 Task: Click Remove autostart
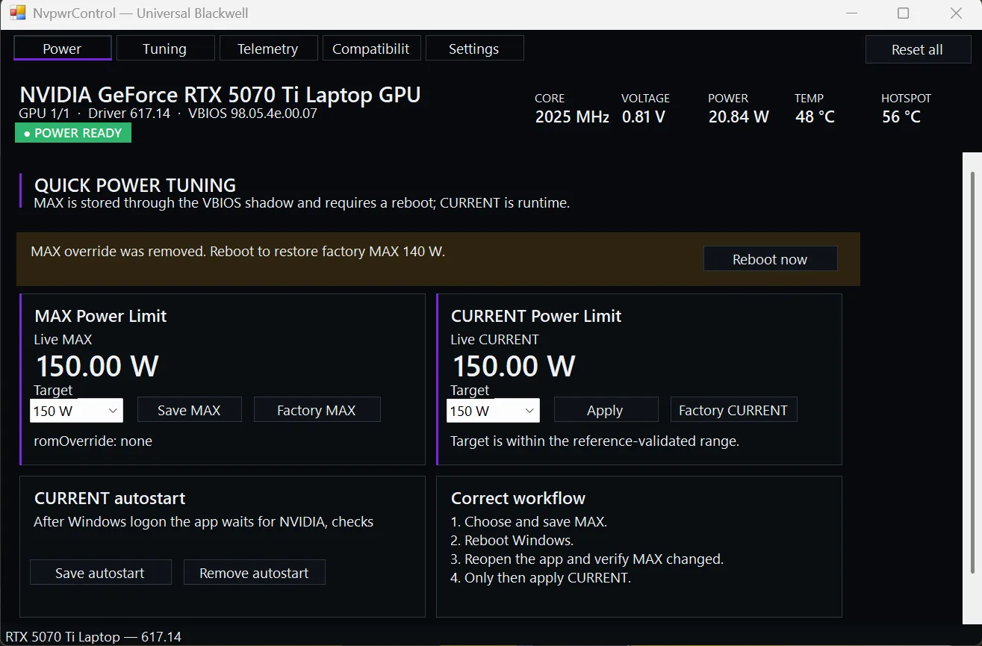254,573
